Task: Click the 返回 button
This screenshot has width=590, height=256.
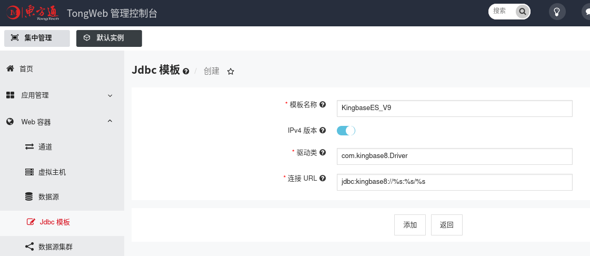Action: click(447, 225)
